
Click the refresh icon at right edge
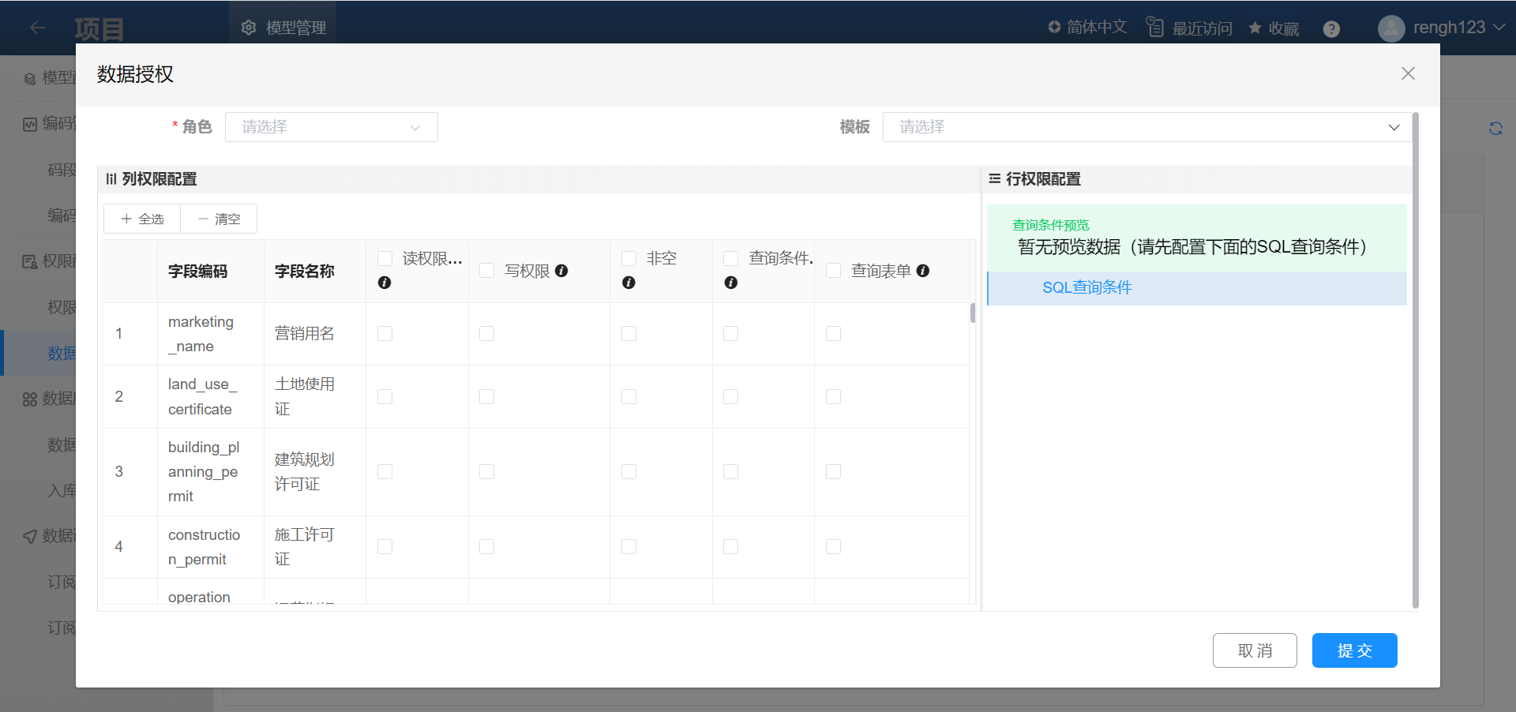pyautogui.click(x=1495, y=129)
